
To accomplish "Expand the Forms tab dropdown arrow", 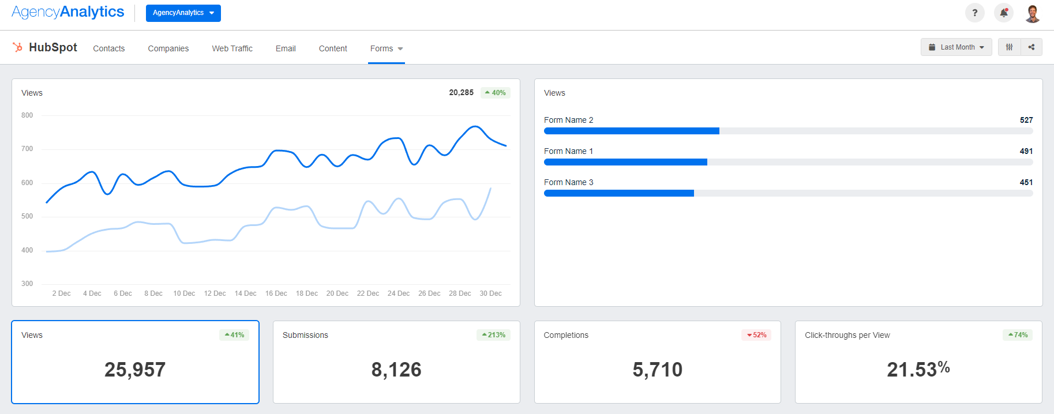I will coord(400,49).
